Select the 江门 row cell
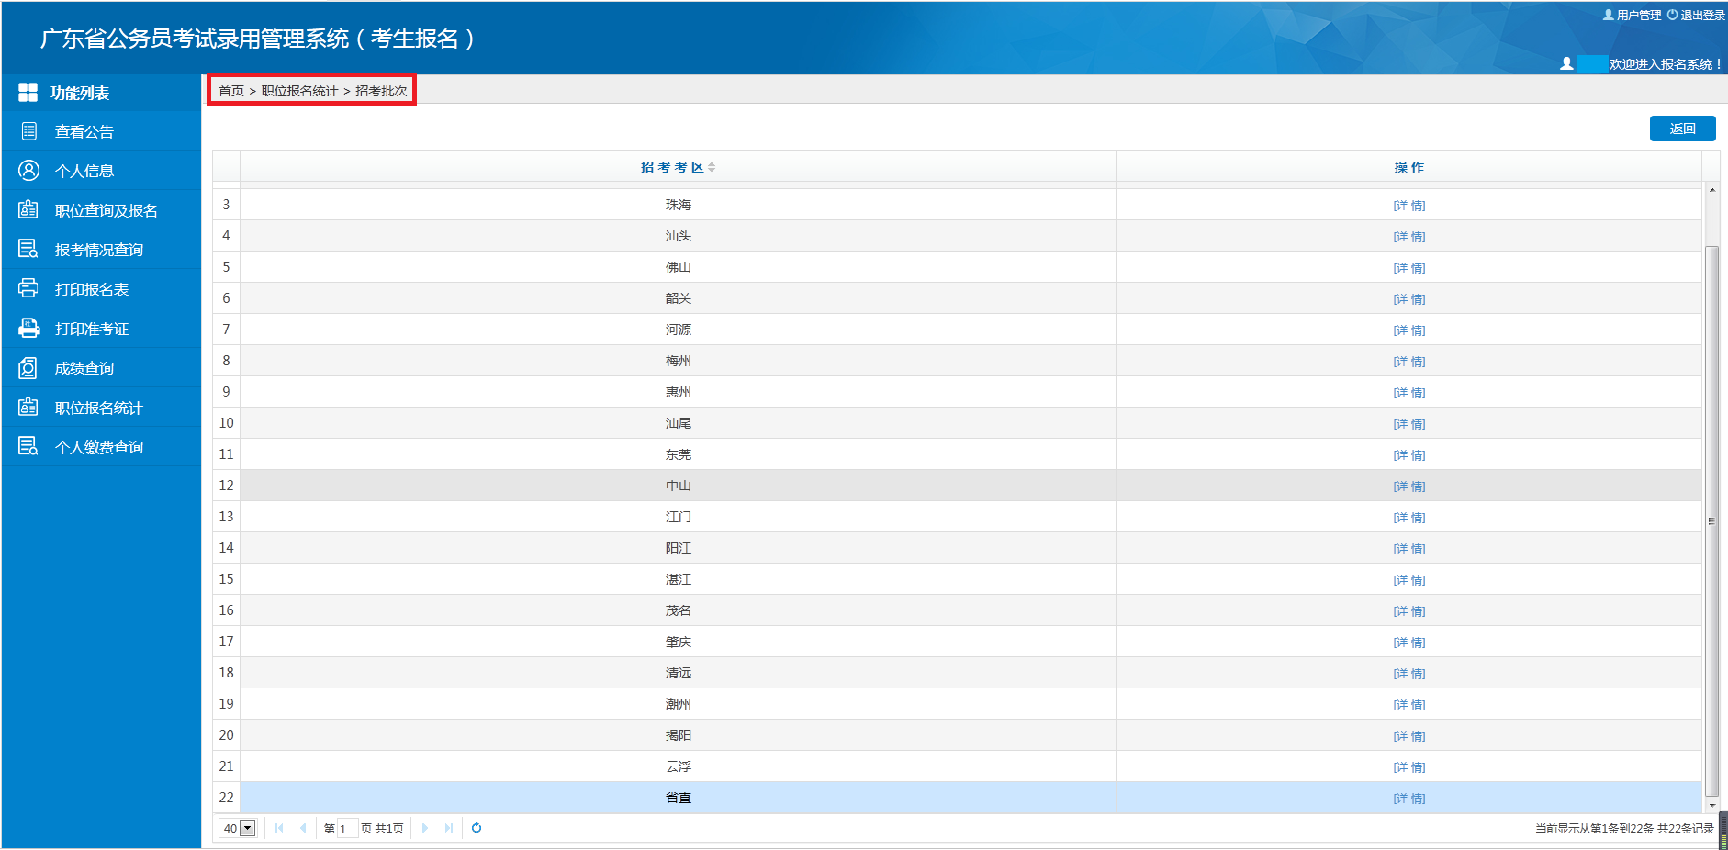Screen dimensions: 1728x850 pos(679,517)
